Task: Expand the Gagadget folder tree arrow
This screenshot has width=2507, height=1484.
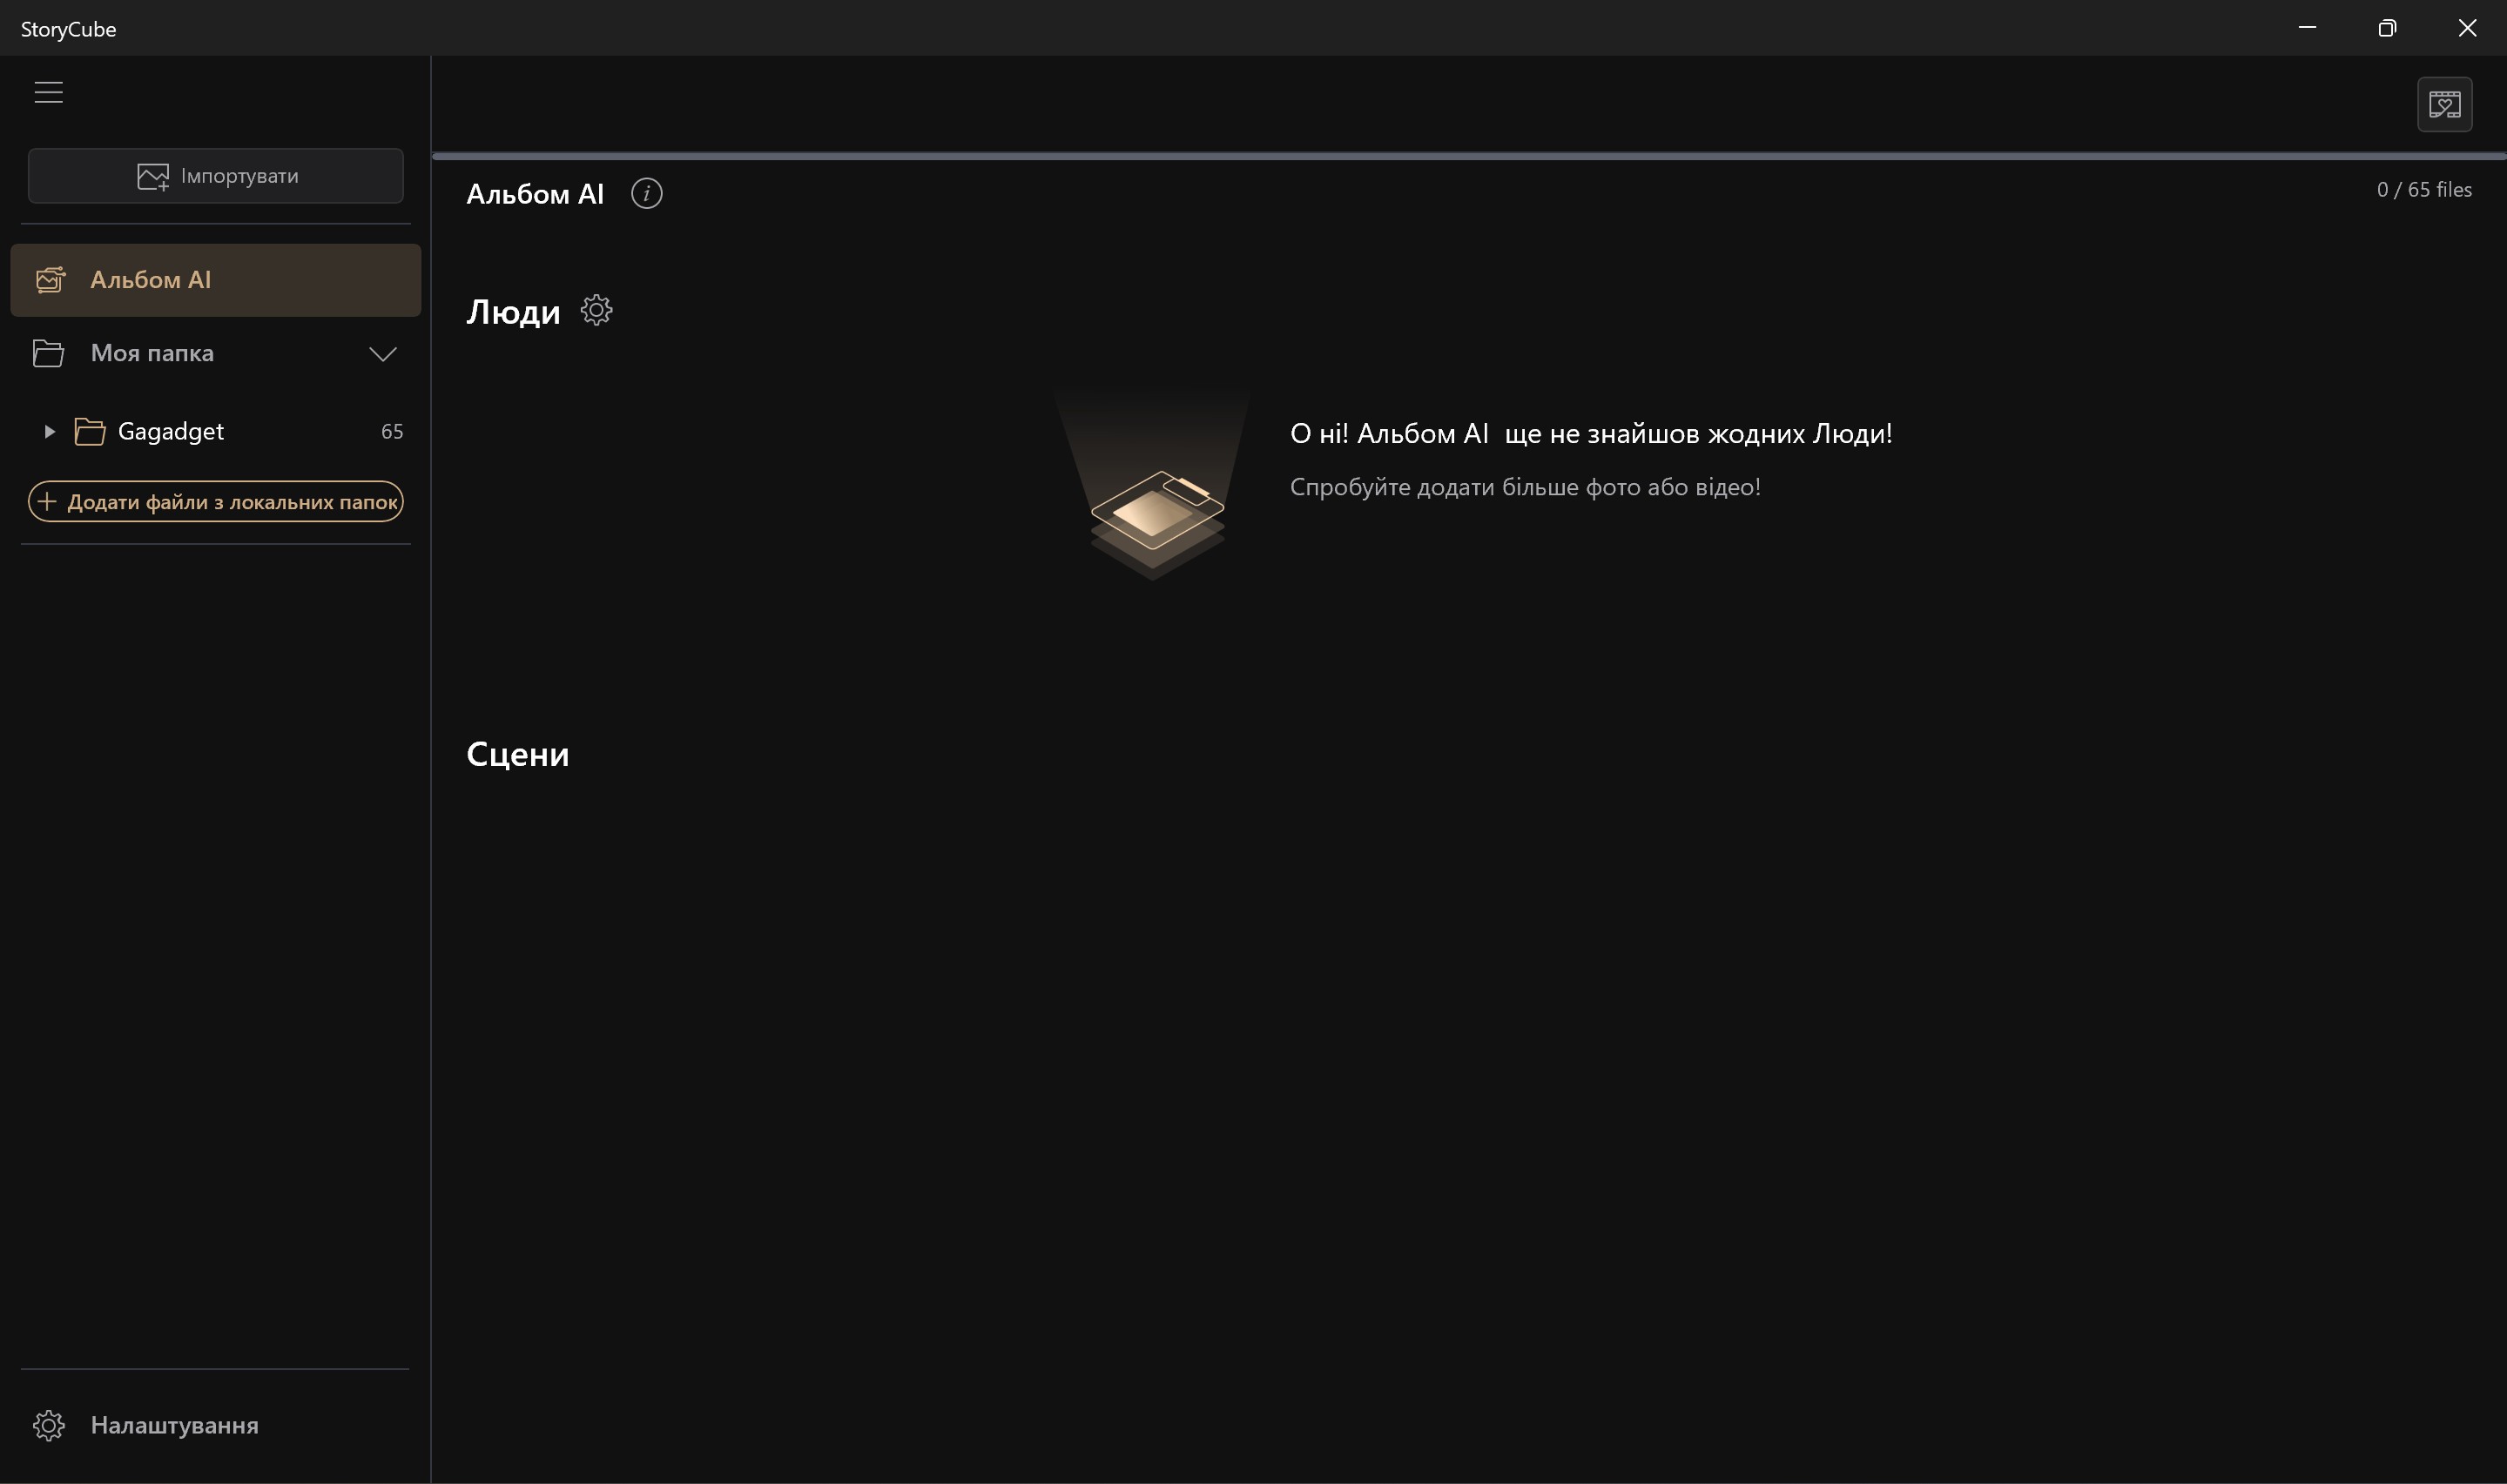Action: click(49, 432)
